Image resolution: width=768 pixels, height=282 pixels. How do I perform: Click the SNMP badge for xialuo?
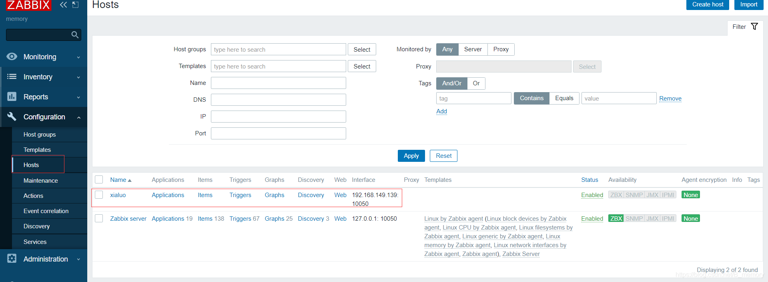pos(634,195)
